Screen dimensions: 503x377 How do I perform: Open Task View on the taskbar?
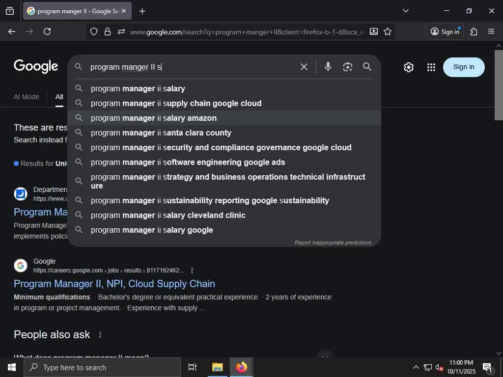pos(193,367)
